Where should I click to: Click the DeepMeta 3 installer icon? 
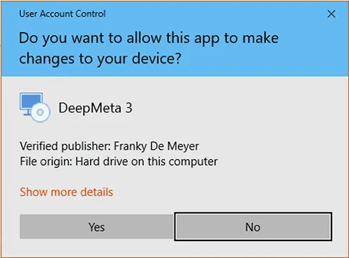(35, 107)
